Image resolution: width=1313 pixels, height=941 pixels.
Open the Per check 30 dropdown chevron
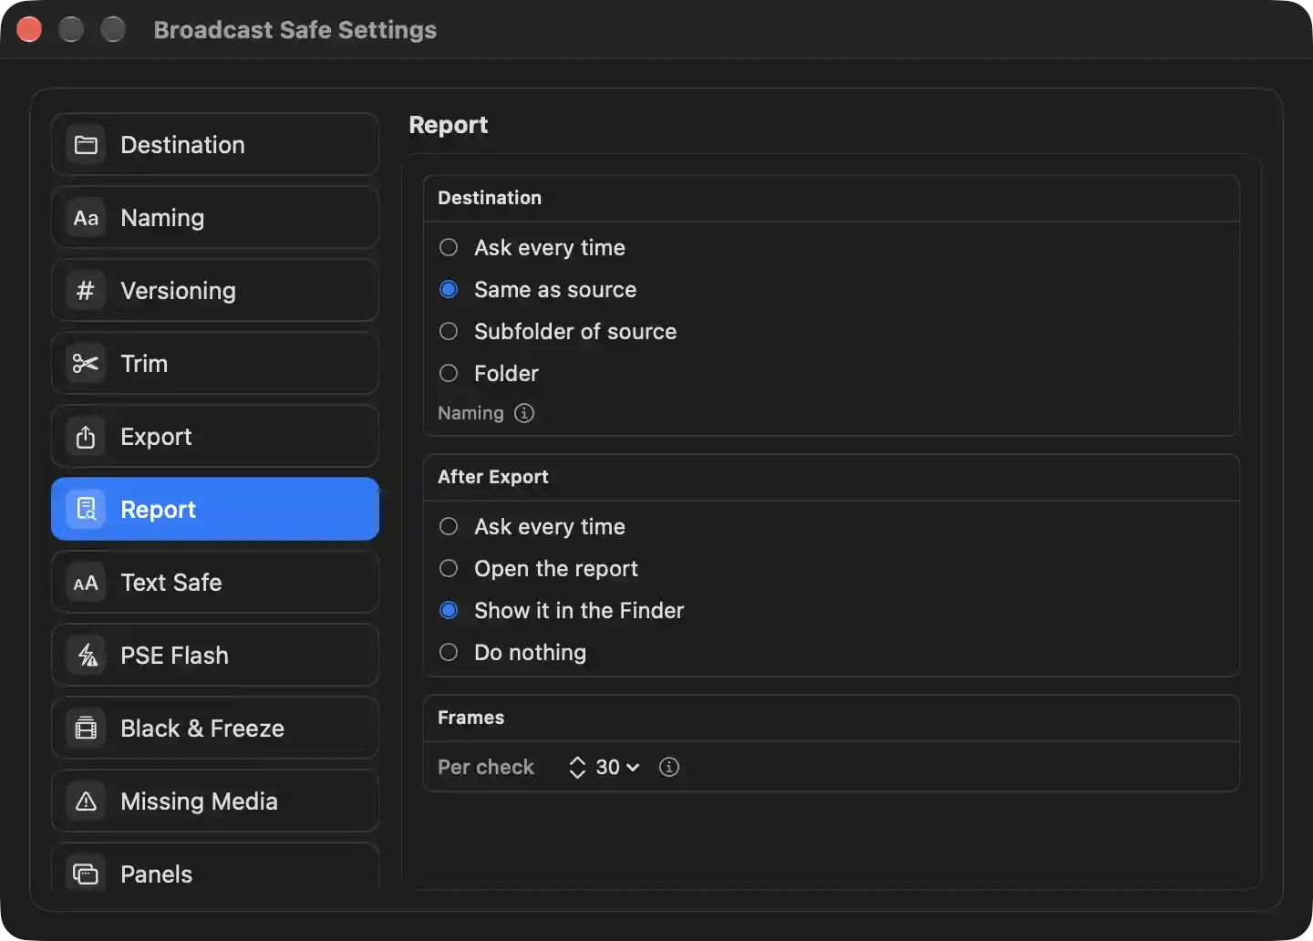pyautogui.click(x=633, y=768)
